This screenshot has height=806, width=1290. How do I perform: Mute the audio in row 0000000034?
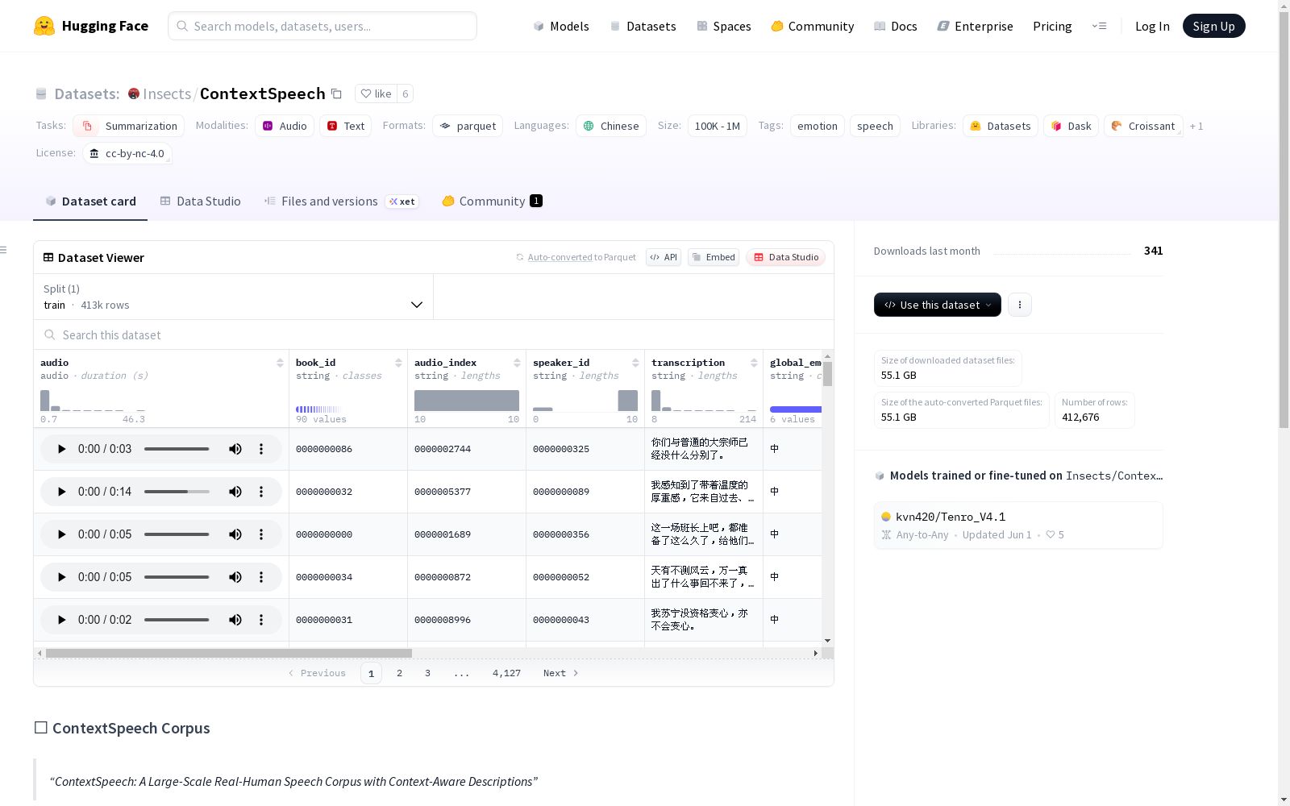click(235, 577)
